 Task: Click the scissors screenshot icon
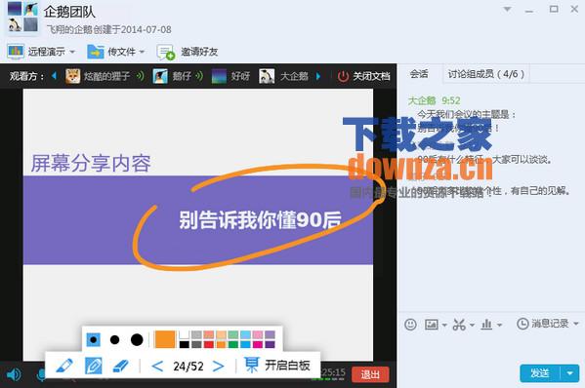point(459,325)
